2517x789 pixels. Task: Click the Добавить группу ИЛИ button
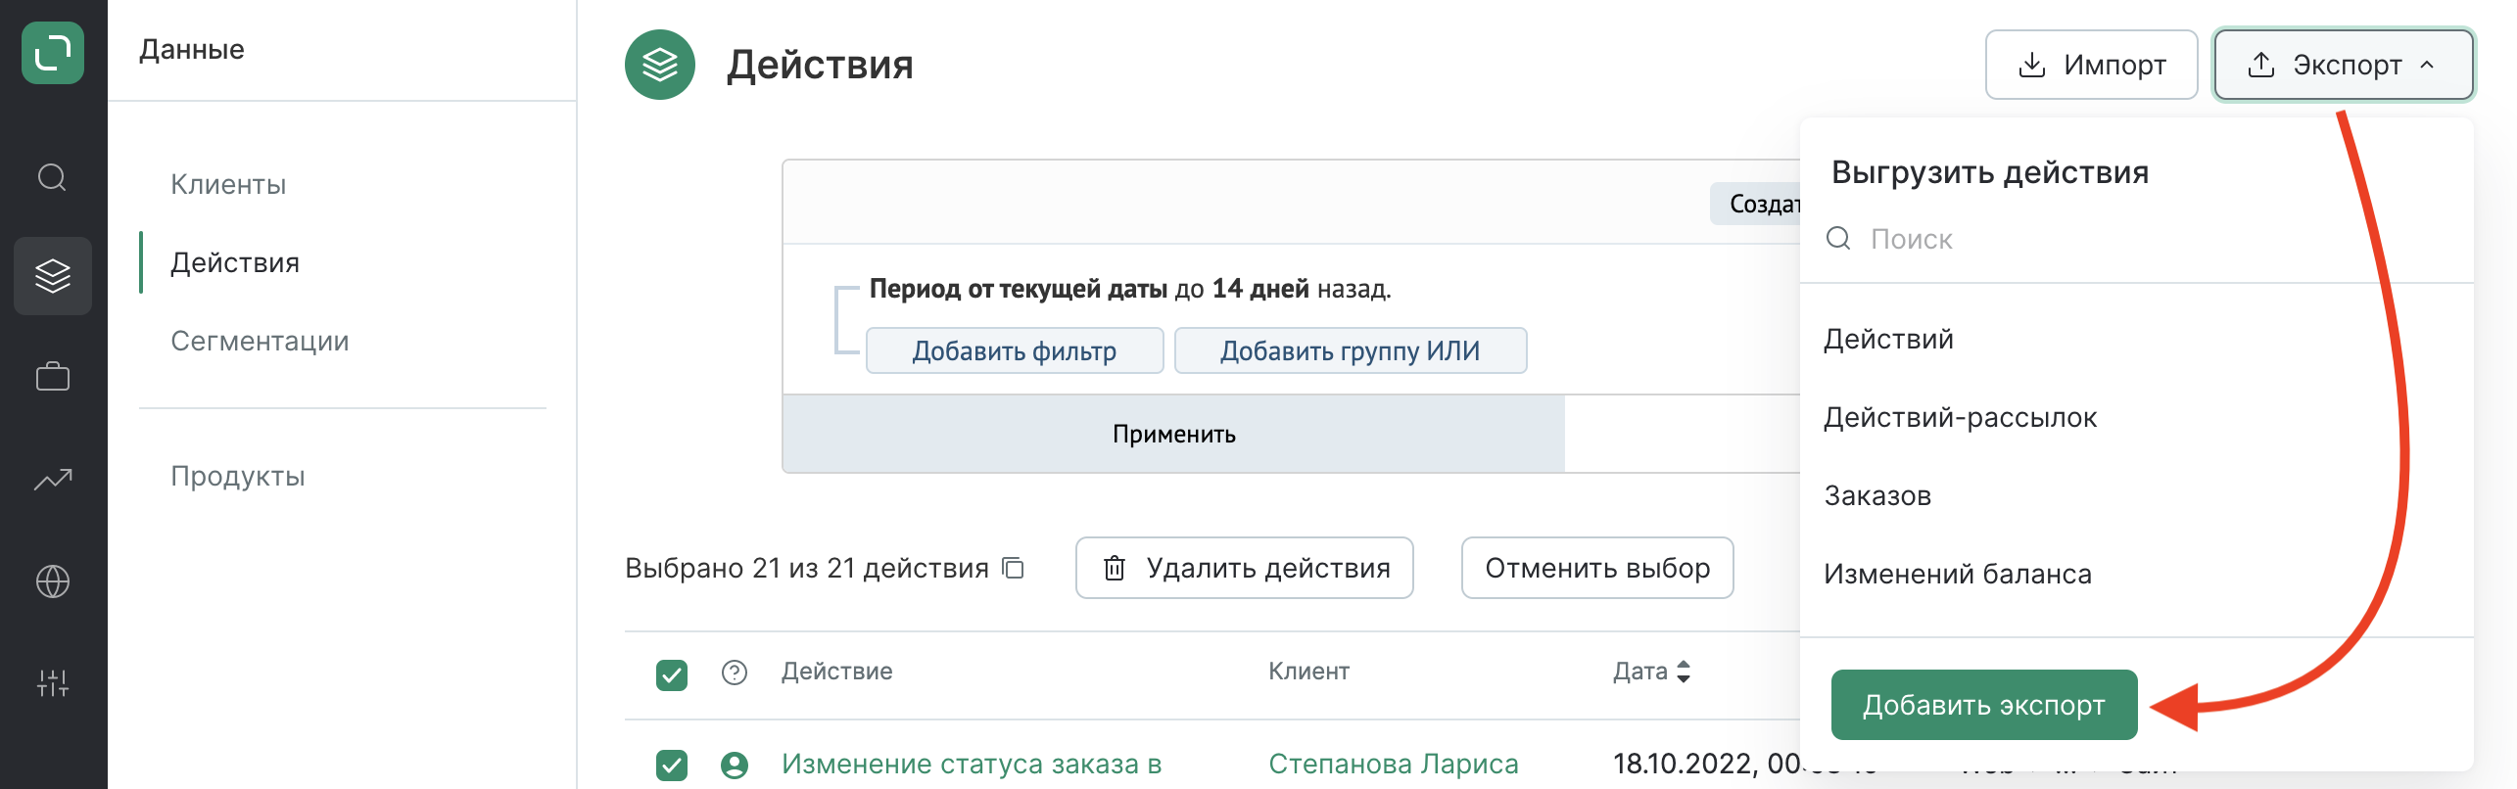tap(1351, 350)
